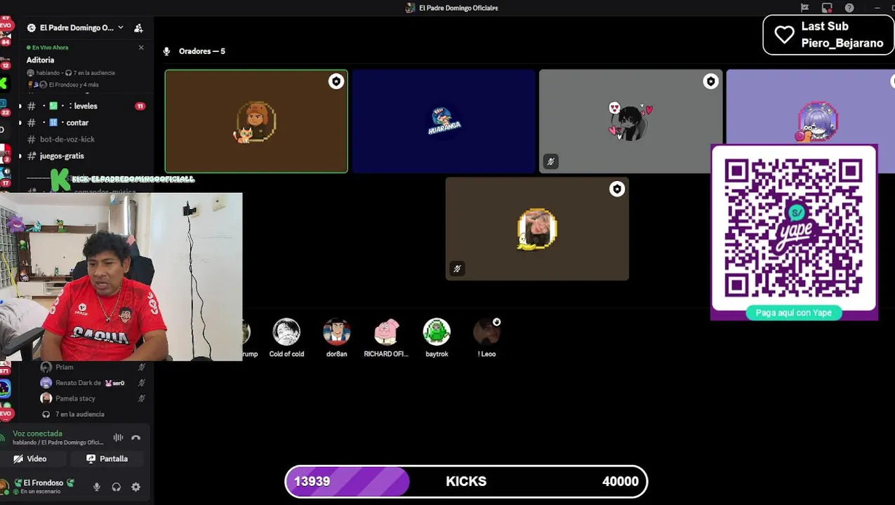
Task: Open the Aditoria live stage title
Action: [x=41, y=60]
